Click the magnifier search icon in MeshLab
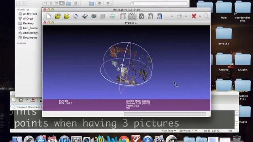Viewport: 253px width, 142px height. (x=206, y=16)
